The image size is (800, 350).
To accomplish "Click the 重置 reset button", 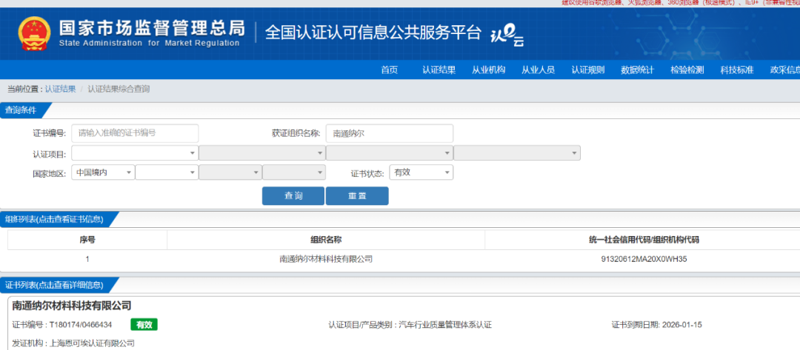I will [x=357, y=195].
